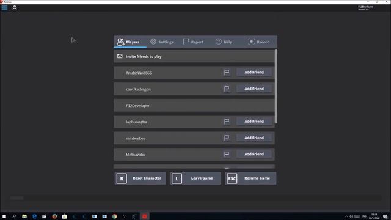Open Google Chrome from taskbar
Image resolution: width=391 pixels, height=220 pixels.
[114, 216]
